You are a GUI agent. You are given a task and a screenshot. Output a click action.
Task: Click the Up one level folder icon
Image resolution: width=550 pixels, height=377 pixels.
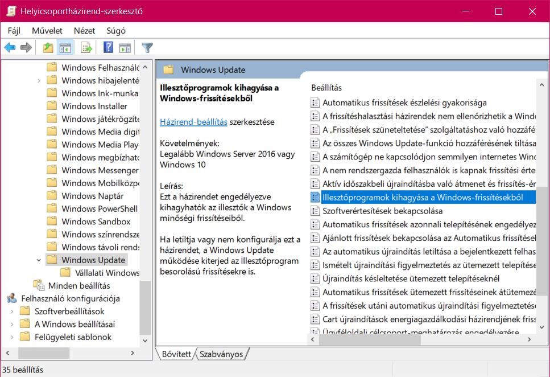48,47
